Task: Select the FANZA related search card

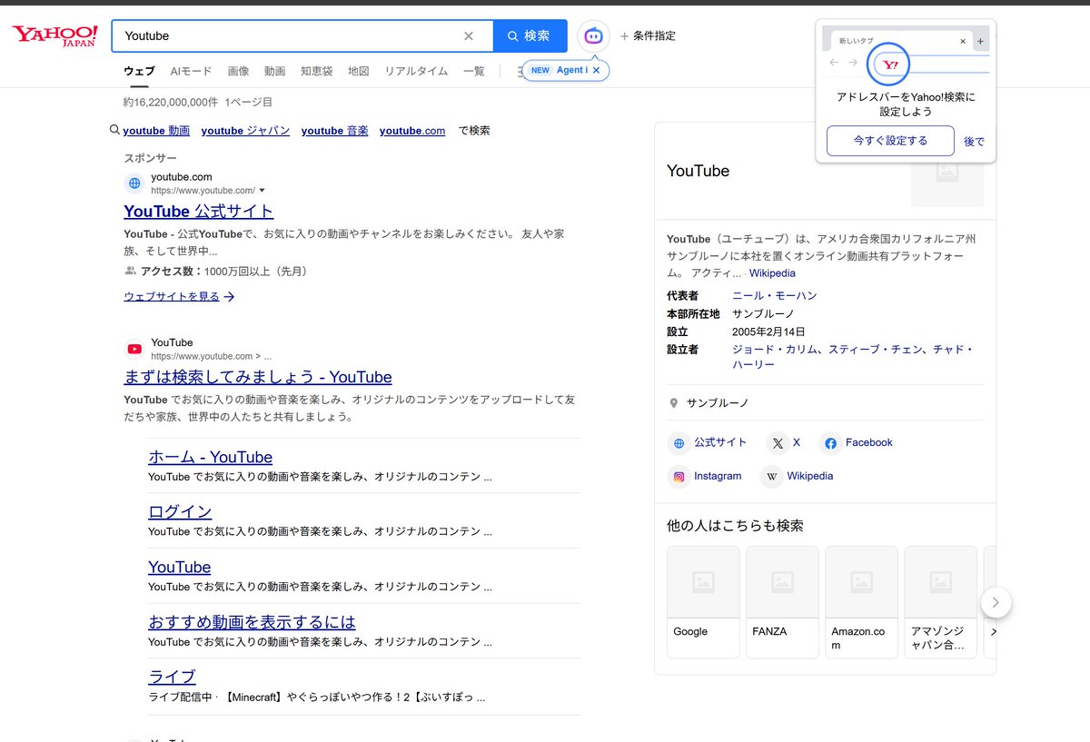Action: tap(782, 601)
